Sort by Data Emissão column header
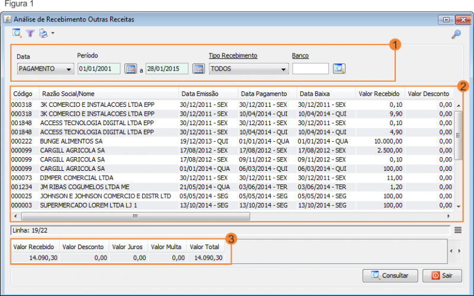The width and height of the screenshot is (474, 296). coord(209,94)
